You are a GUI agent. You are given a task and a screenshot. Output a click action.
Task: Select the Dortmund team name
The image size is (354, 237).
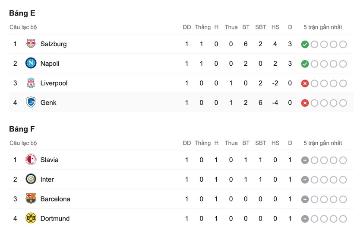tap(55, 218)
